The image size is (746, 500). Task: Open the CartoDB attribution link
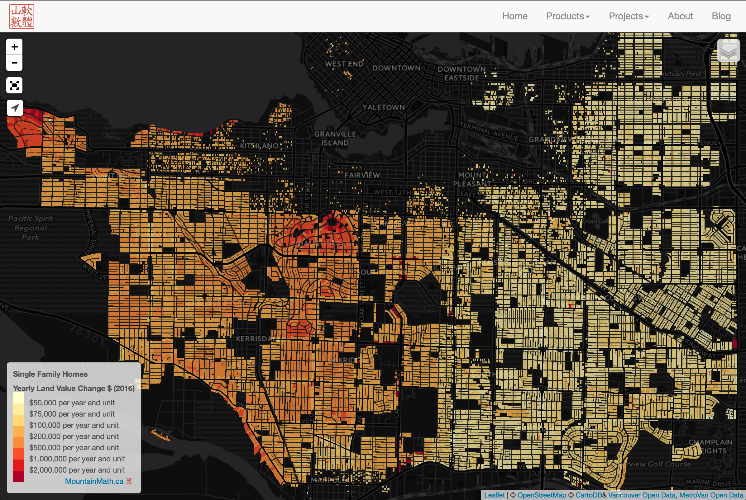(x=588, y=495)
